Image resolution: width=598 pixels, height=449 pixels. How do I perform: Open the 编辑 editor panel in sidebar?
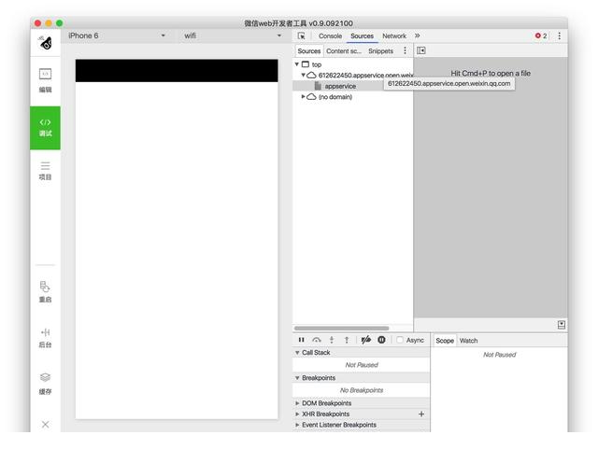(45, 80)
